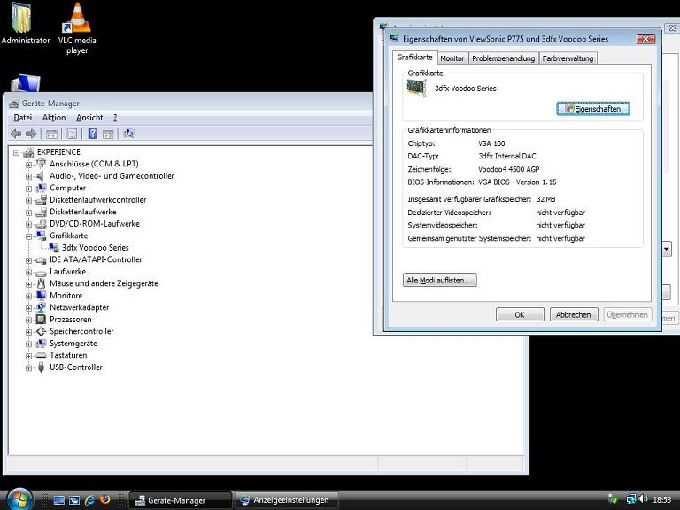Viewport: 680px width, 510px height.
Task: Expand Audio-, Video- und Gamecontroller node
Action: (28, 176)
